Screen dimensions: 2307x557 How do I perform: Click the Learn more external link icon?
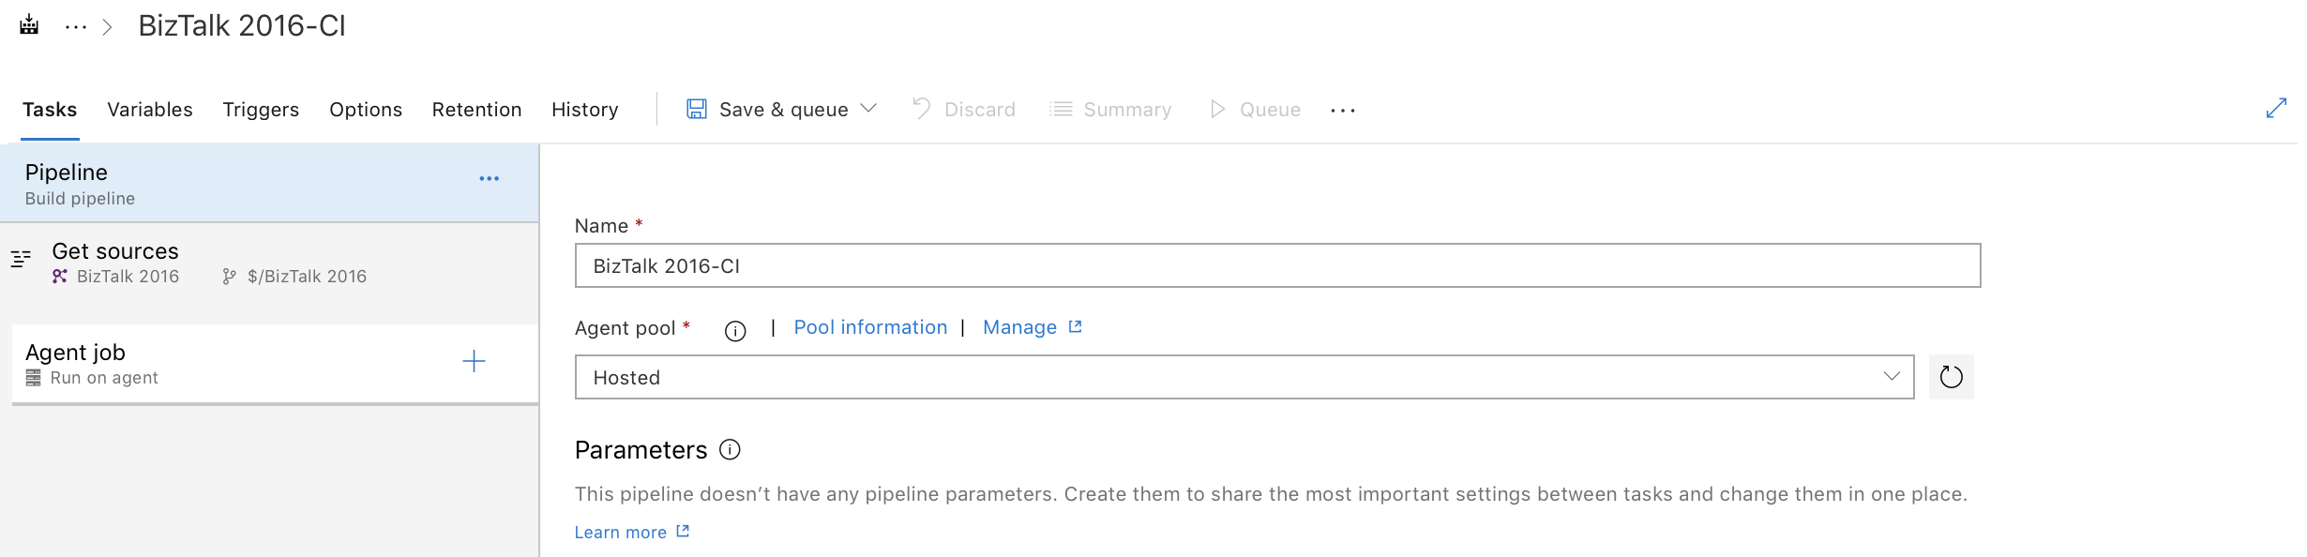click(x=684, y=531)
